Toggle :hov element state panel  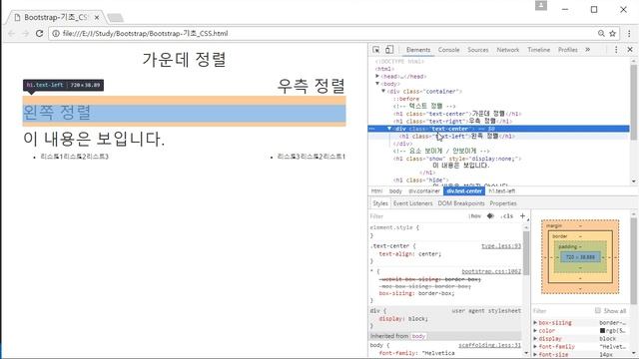coord(475,216)
